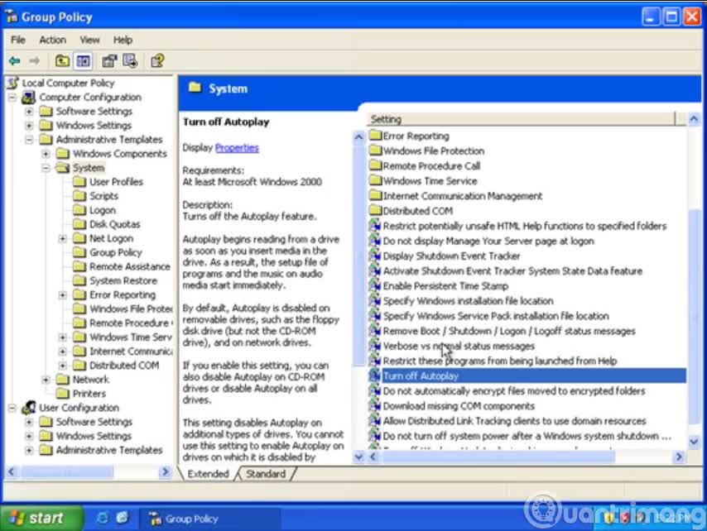The height and width of the screenshot is (531, 707).
Task: Click the User Configuration icon in tree
Action: pos(29,408)
